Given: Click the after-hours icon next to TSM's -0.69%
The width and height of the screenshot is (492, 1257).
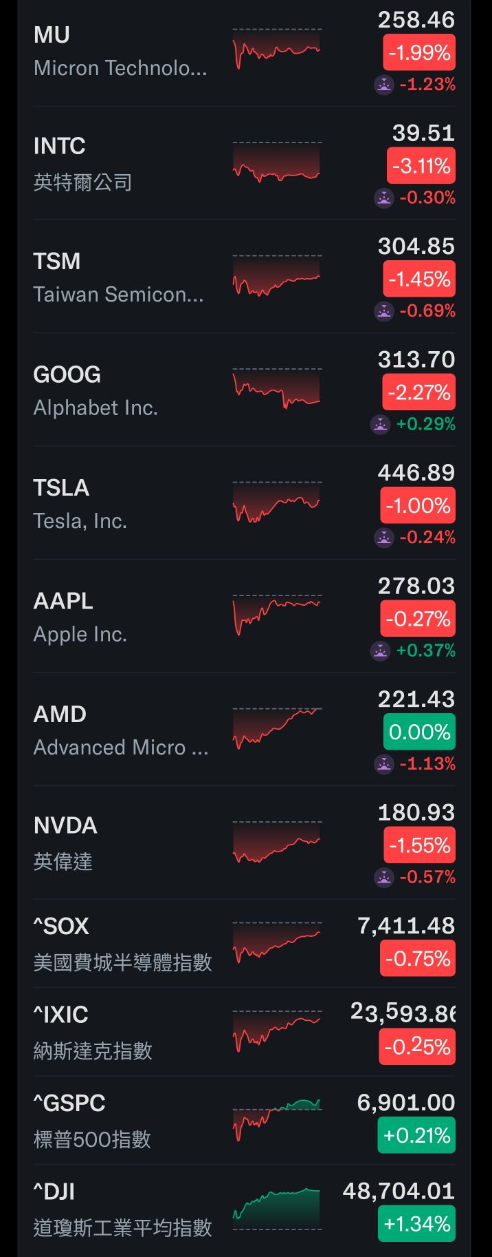Looking at the screenshot, I should [x=383, y=311].
